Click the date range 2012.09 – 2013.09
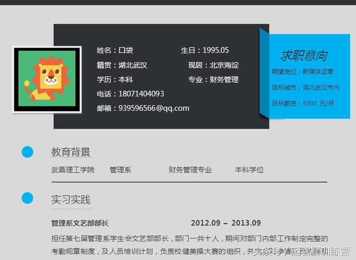 click(x=226, y=223)
